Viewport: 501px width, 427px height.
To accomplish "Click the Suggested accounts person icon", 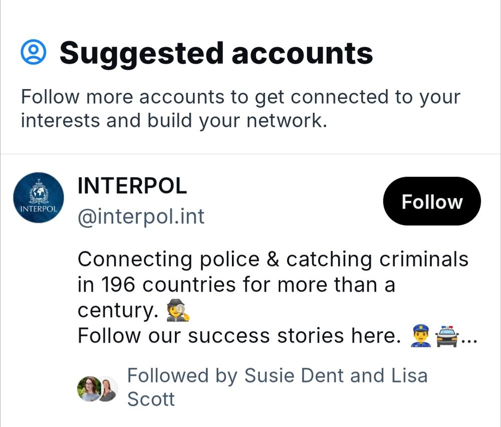I will coord(34,52).
